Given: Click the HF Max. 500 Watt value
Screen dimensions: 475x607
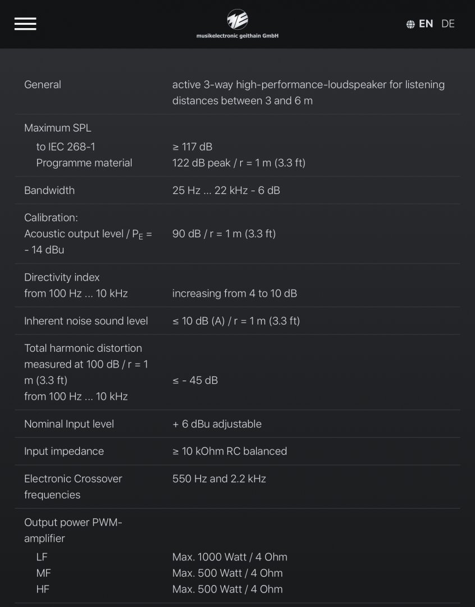Looking at the screenshot, I should [x=227, y=589].
